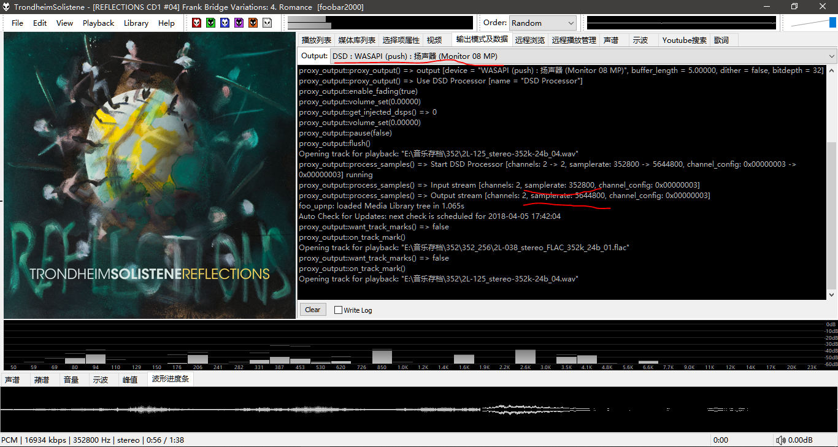This screenshot has height=447, width=838.
Task: Click the blue alien toolbar icon
Action: tap(225, 23)
